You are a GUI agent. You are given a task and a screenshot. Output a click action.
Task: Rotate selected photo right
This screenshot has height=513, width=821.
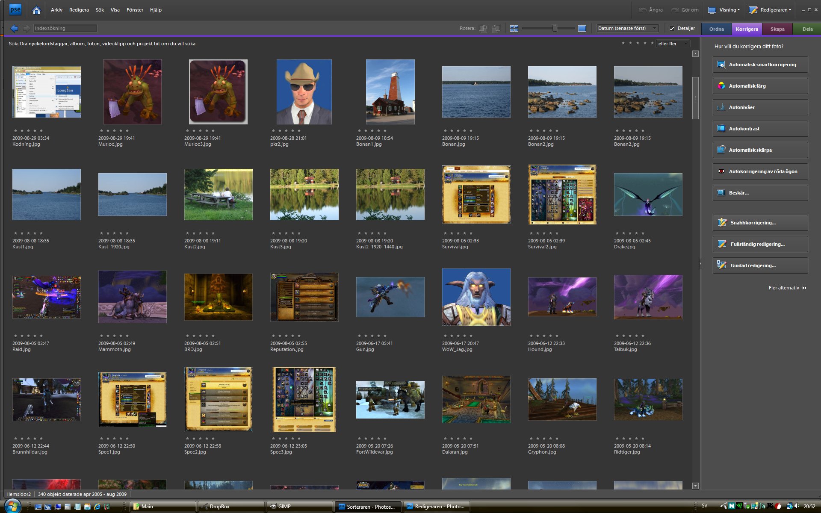pos(496,28)
